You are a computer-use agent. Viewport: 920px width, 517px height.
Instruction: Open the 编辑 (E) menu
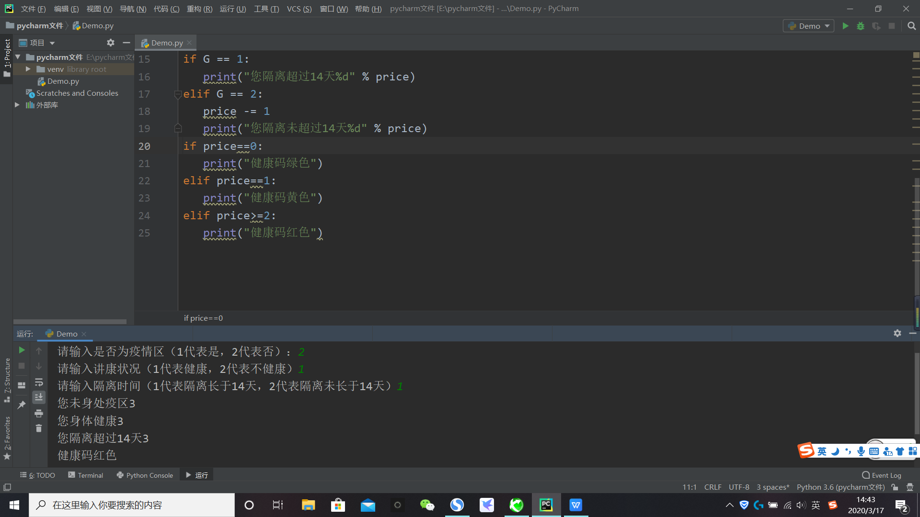[66, 9]
